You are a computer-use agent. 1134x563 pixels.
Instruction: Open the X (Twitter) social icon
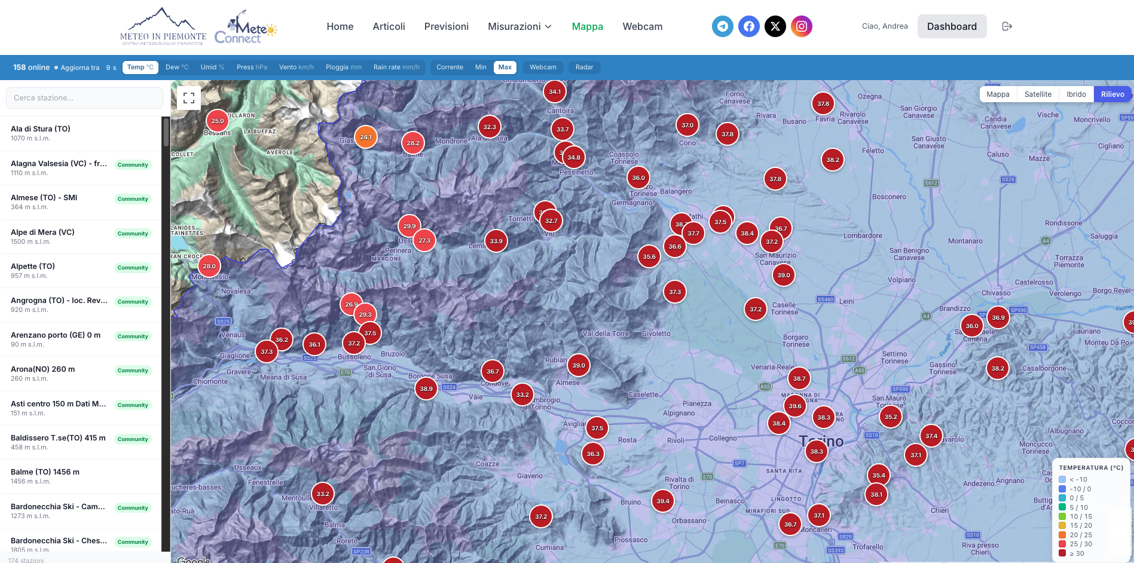775,26
